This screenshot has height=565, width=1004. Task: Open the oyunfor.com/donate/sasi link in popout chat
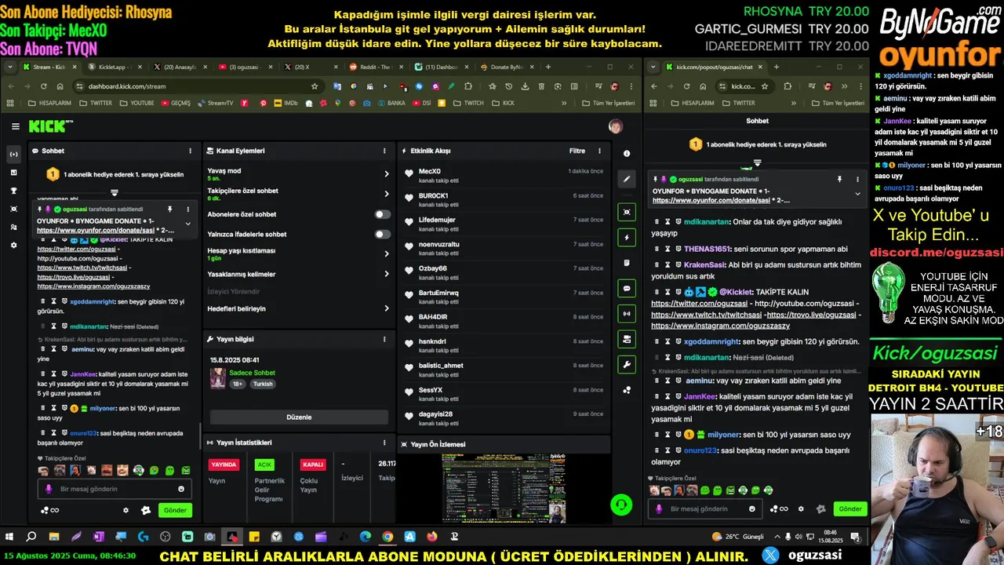[x=711, y=200]
